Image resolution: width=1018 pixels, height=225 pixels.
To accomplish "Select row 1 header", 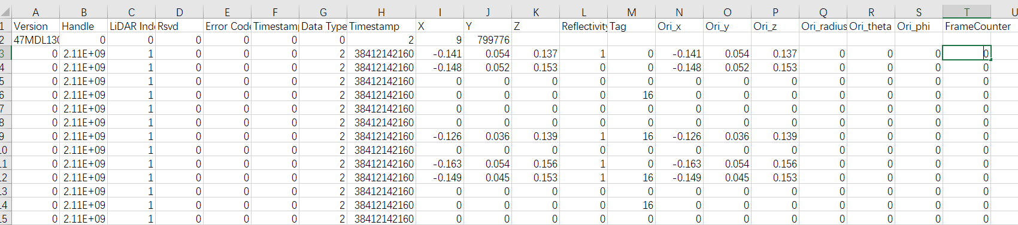I will click(5, 26).
